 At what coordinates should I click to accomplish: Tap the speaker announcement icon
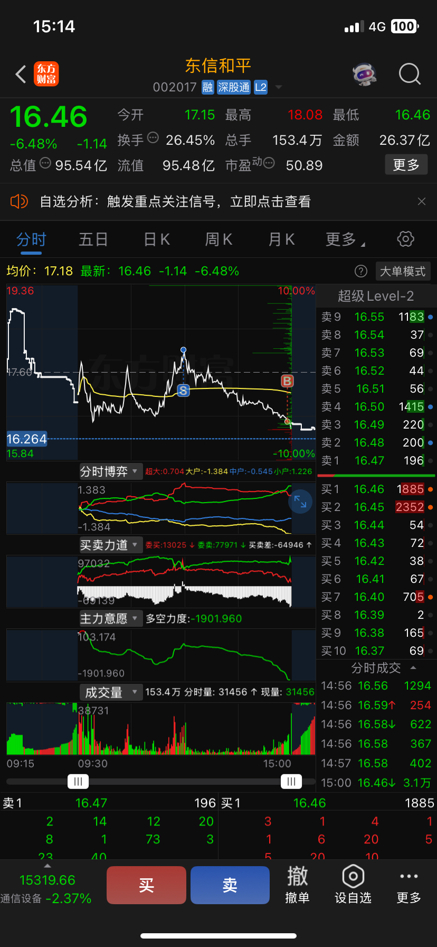point(19,201)
